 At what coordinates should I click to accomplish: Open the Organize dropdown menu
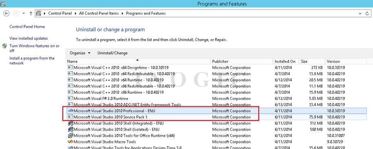(x=80, y=53)
